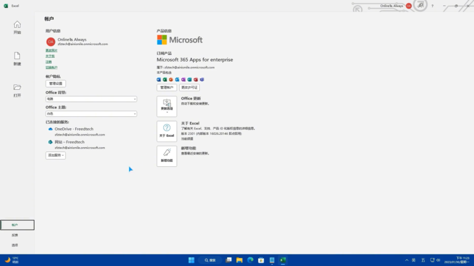Click the person feedback icon in title bar
The width and height of the screenshot is (474, 266).
pos(420,6)
